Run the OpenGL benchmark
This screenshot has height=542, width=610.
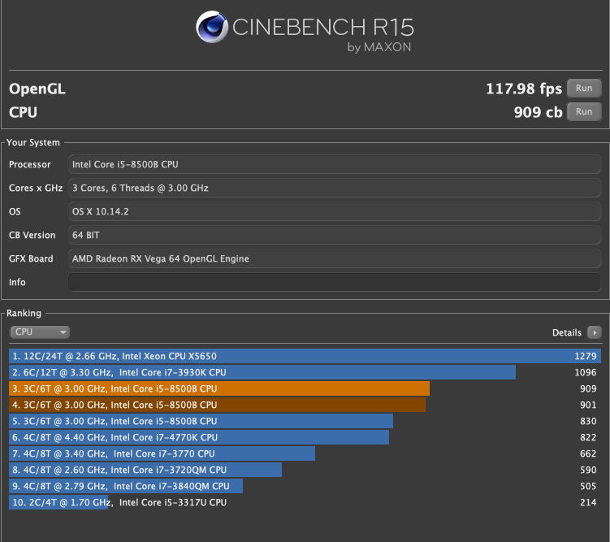584,89
